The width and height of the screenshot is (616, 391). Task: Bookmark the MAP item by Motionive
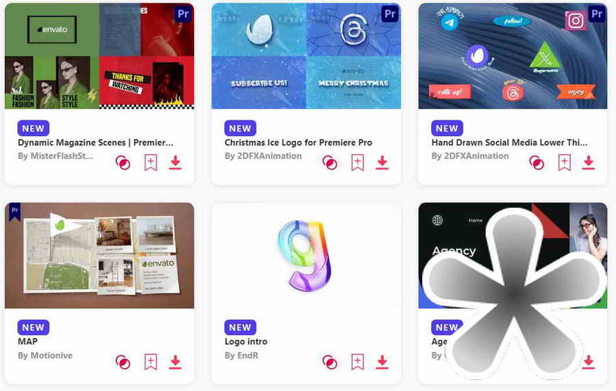(151, 362)
